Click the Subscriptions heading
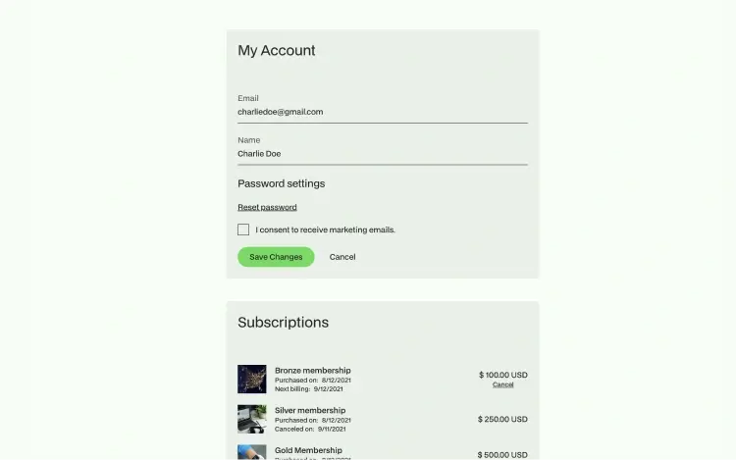Image resolution: width=736 pixels, height=460 pixels. pos(283,323)
